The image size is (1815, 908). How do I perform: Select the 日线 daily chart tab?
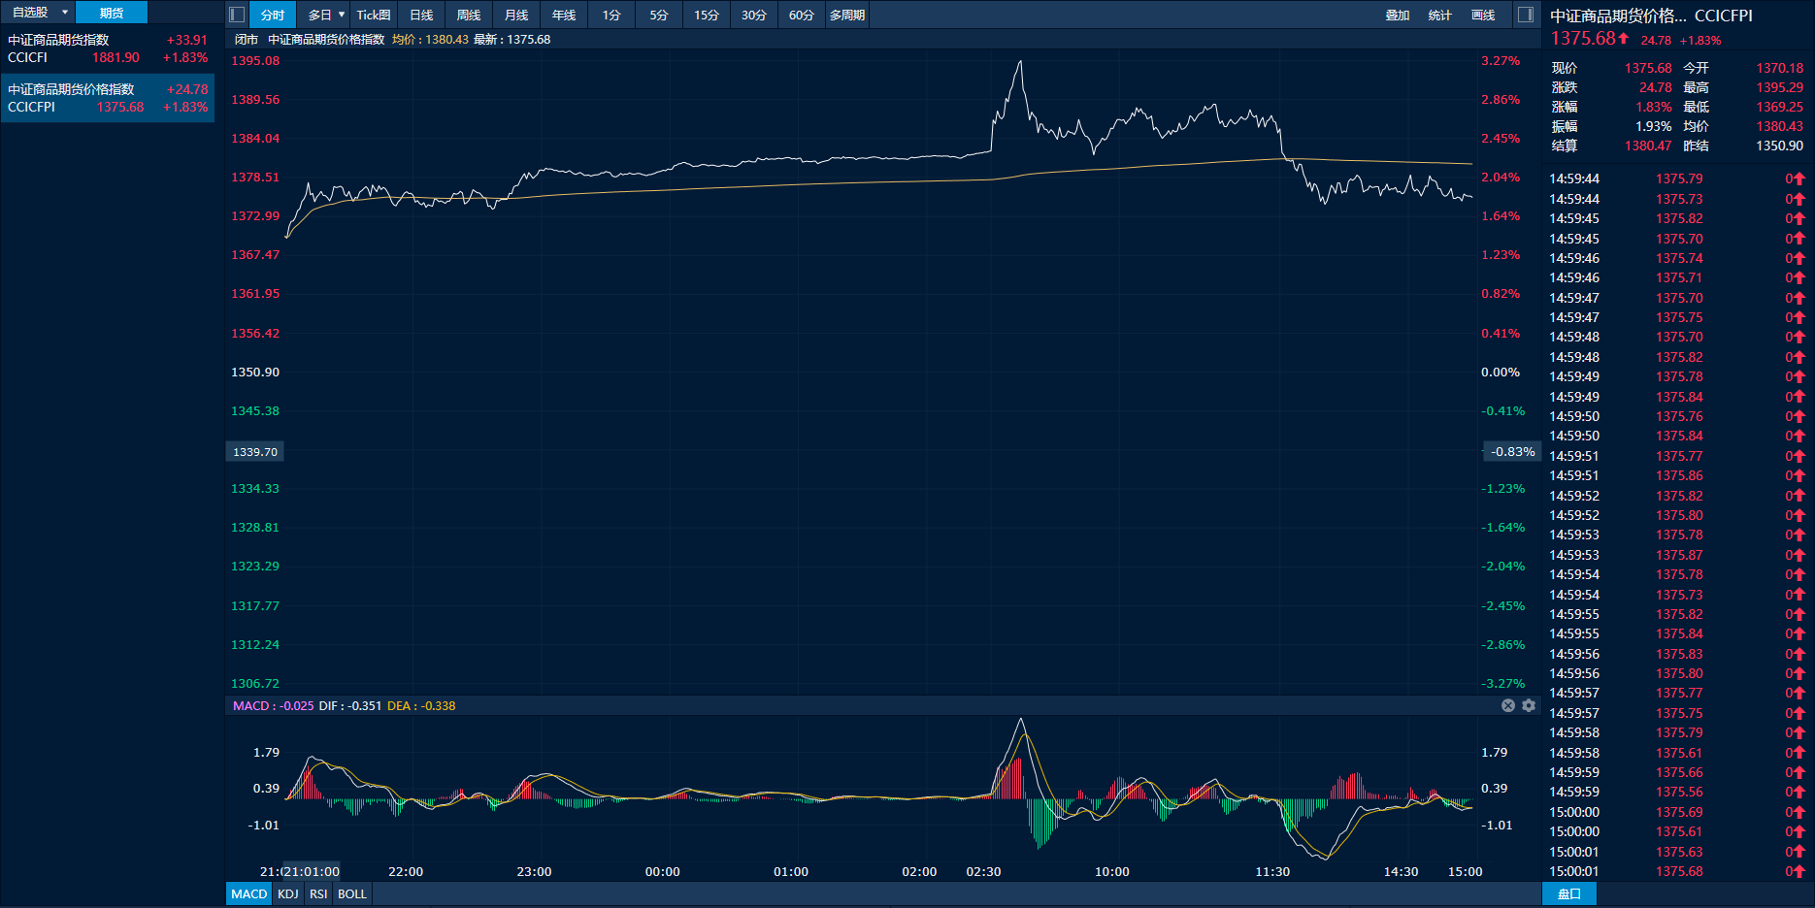coord(421,15)
